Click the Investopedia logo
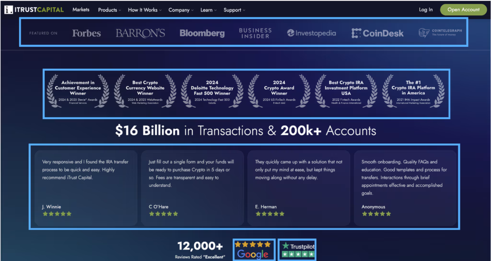This screenshot has height=261, width=491. click(x=312, y=33)
